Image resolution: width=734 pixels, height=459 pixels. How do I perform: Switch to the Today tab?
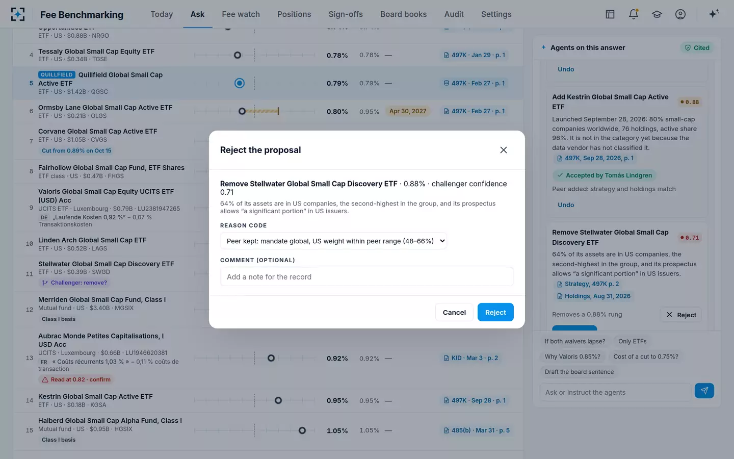click(x=162, y=14)
